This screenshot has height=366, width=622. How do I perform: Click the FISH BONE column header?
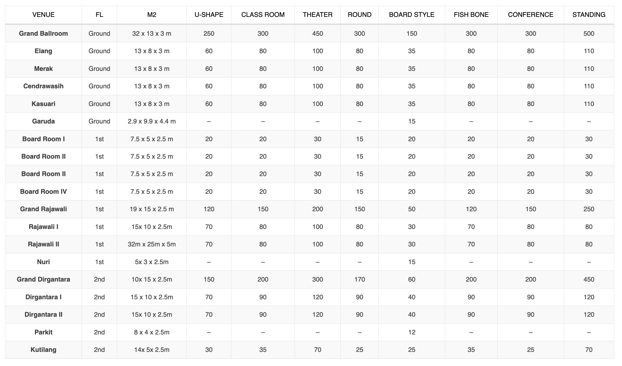pos(471,15)
